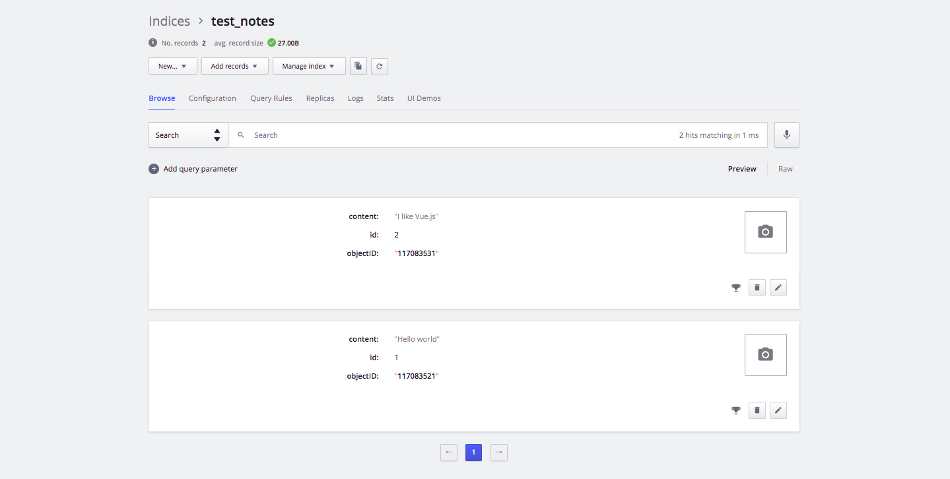The width and height of the screenshot is (950, 479).
Task: Edit the "I like Vue.js" record
Action: 778,288
